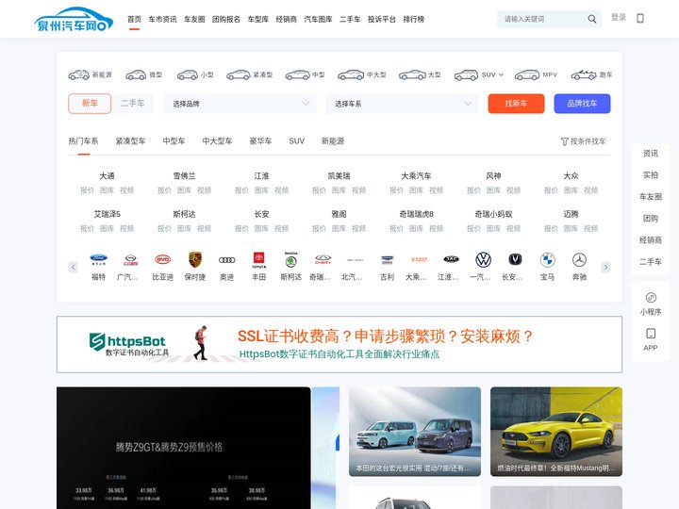Viewport: 679px width, 509px height.
Task: Open the yellow Ford Mustang article thumbnail
Action: [556, 432]
